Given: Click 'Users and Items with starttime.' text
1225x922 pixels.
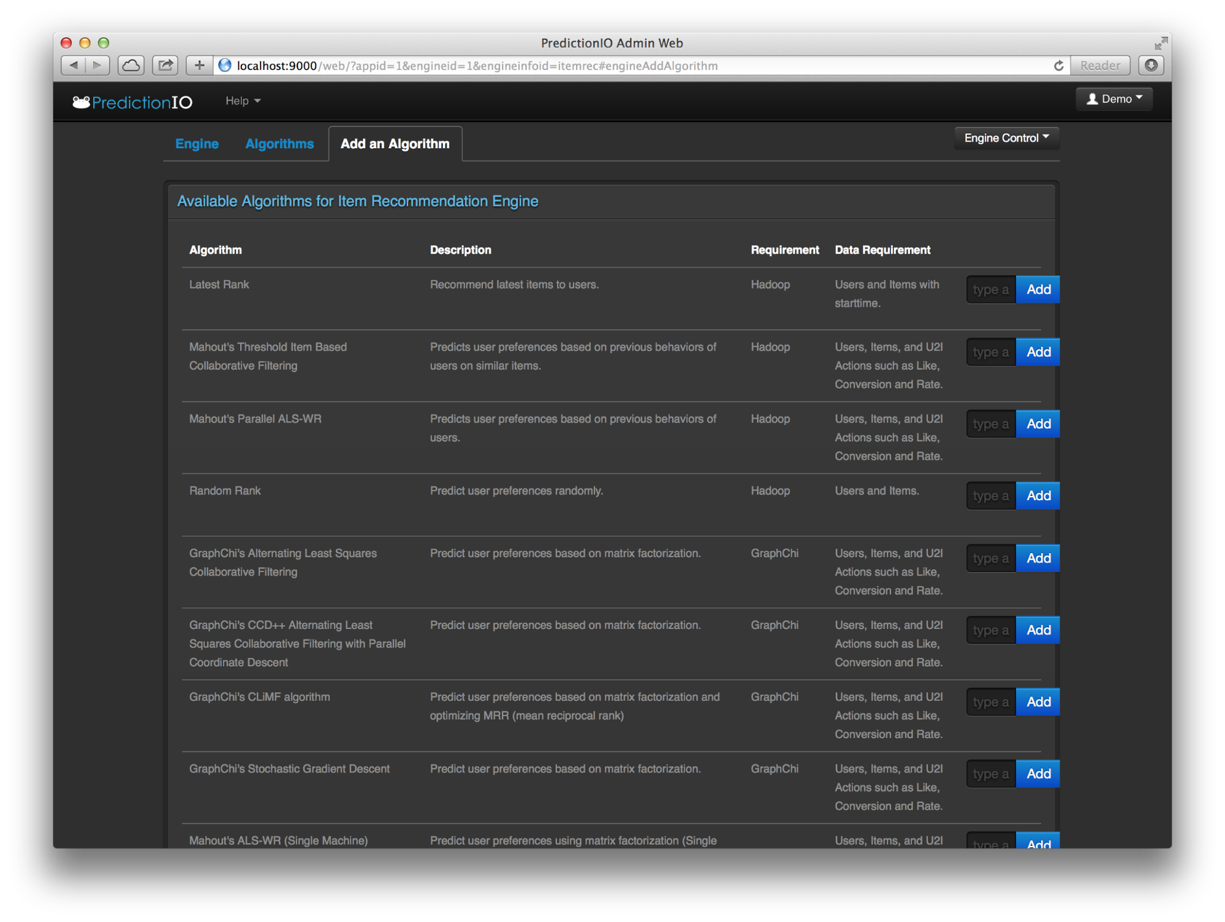Looking at the screenshot, I should pyautogui.click(x=887, y=294).
